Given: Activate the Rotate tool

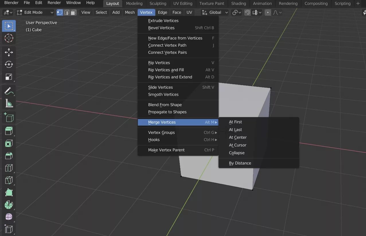Looking at the screenshot, I should (x=9, y=64).
